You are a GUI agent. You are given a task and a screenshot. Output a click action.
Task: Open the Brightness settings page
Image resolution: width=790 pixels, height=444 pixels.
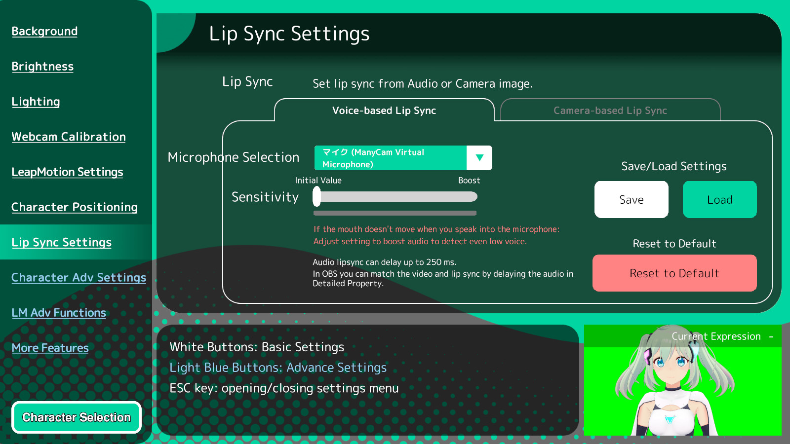click(x=42, y=67)
